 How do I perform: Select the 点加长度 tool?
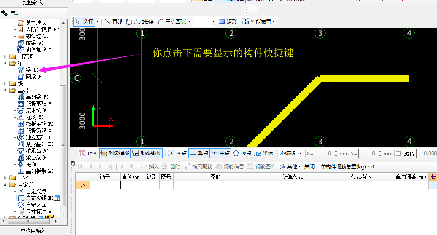[x=140, y=22]
